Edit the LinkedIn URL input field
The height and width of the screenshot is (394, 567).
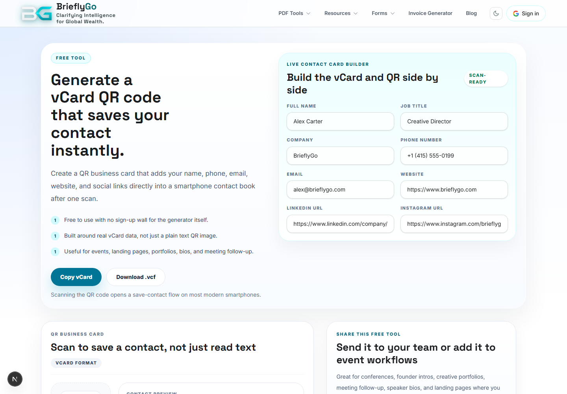tap(340, 224)
